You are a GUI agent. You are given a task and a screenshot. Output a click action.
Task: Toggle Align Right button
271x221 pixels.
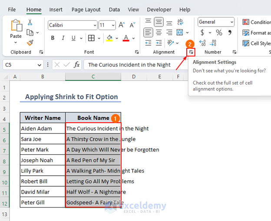click(x=169, y=32)
